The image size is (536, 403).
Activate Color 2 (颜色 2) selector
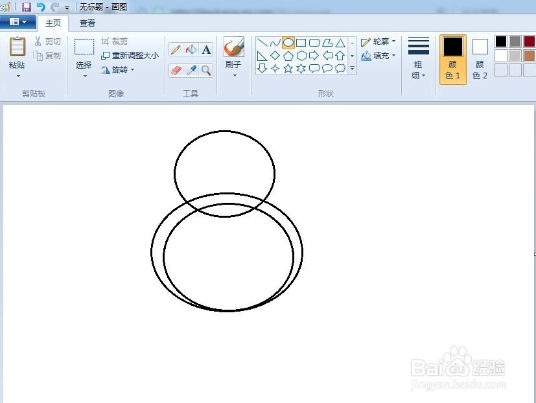coord(480,59)
